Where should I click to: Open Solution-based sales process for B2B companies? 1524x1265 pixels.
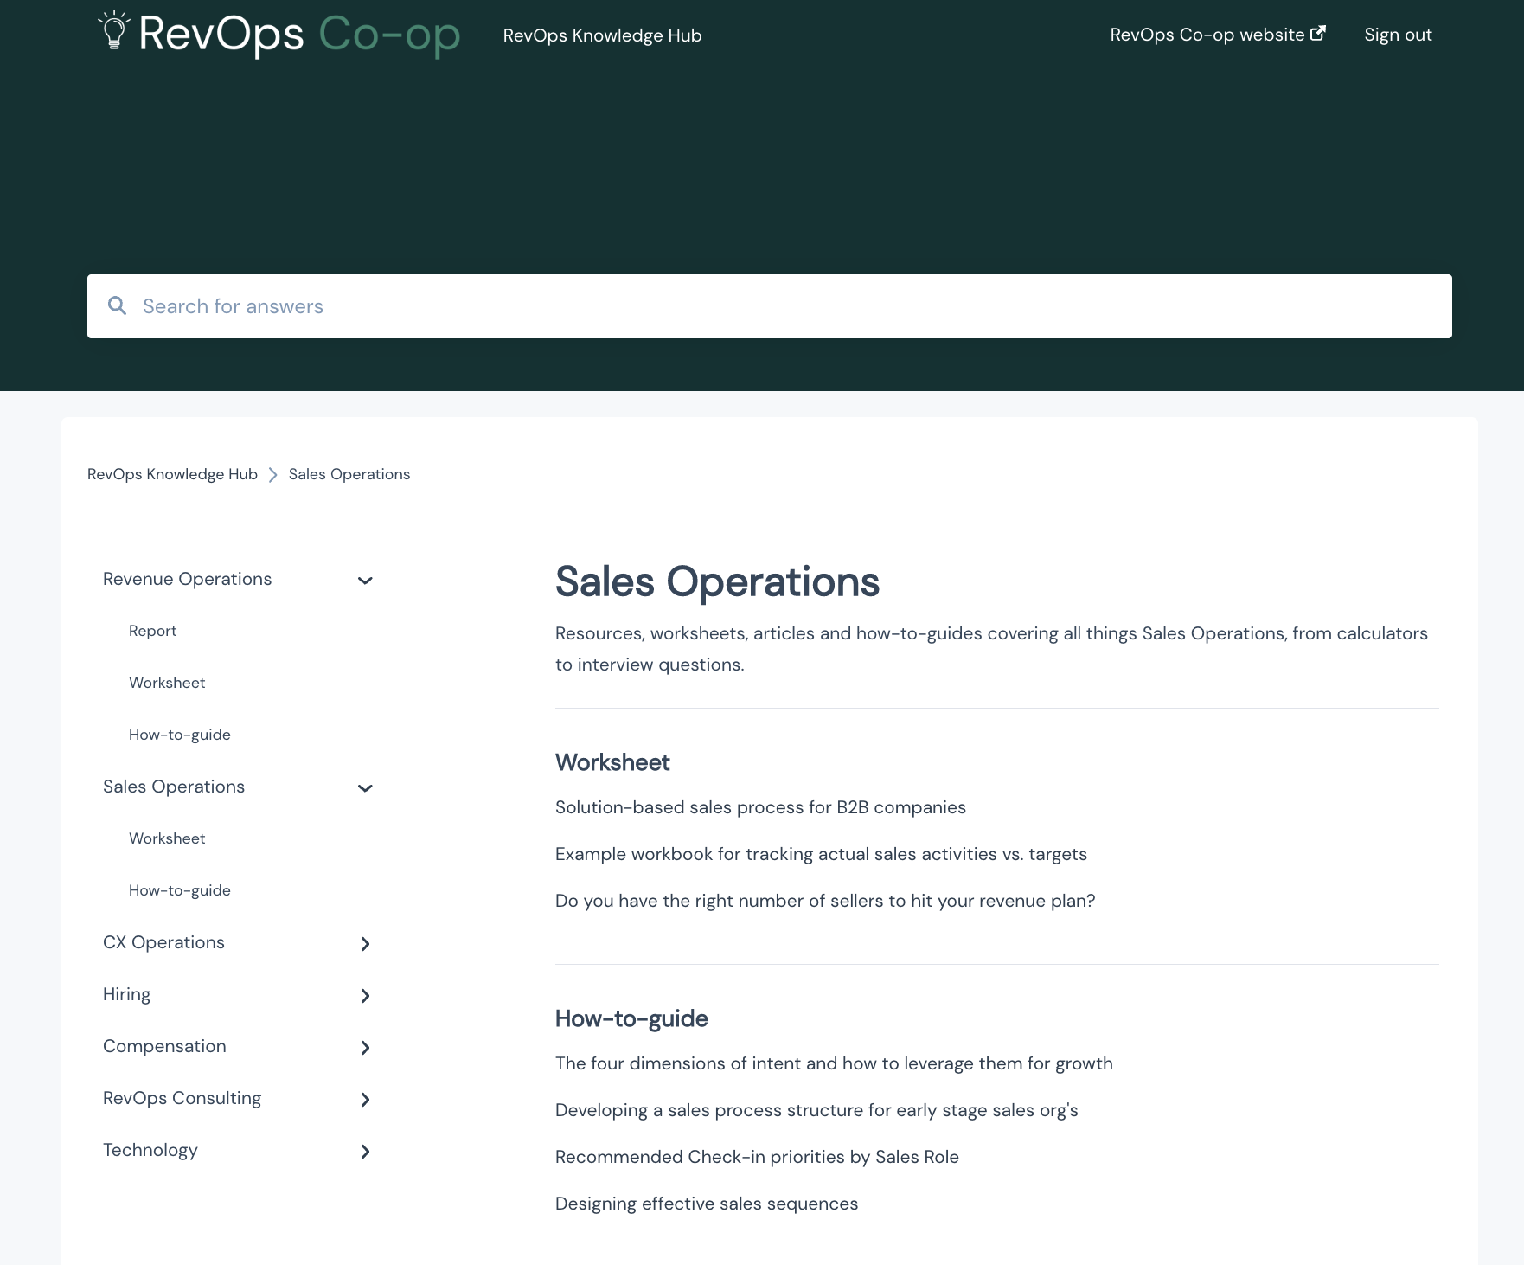coord(760,806)
